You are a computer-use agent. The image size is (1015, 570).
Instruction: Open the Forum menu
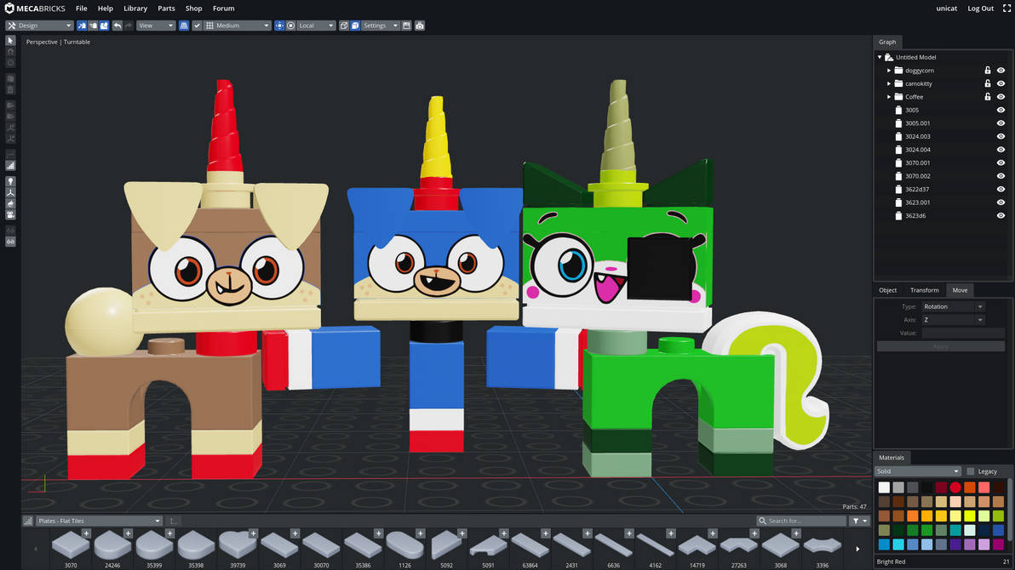(x=223, y=9)
